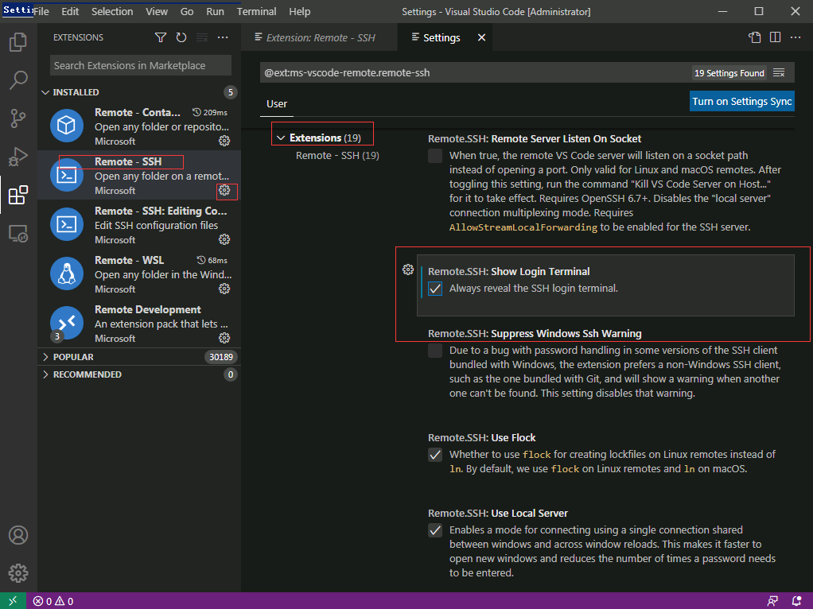Open the Manage gear in activity bar

(x=18, y=573)
